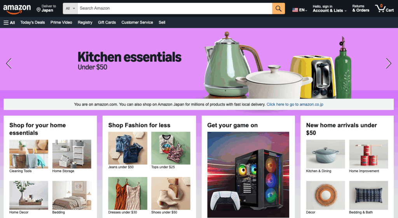Focus the Search Amazon input field

(175, 9)
